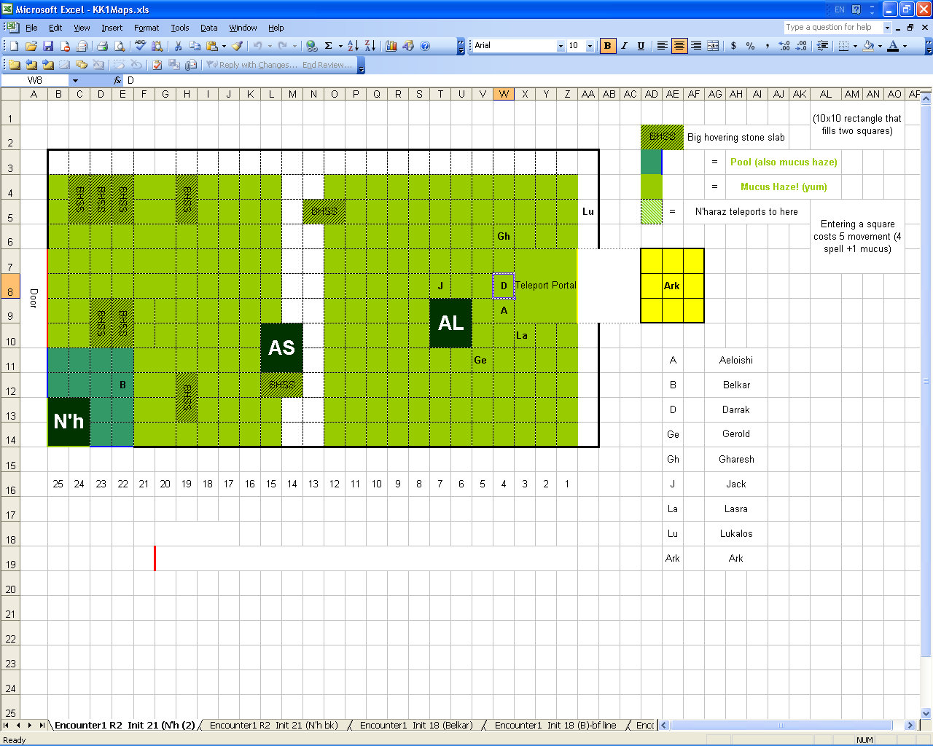Open the Format menu
Viewport: 933px width, 746px height.
coord(147,28)
